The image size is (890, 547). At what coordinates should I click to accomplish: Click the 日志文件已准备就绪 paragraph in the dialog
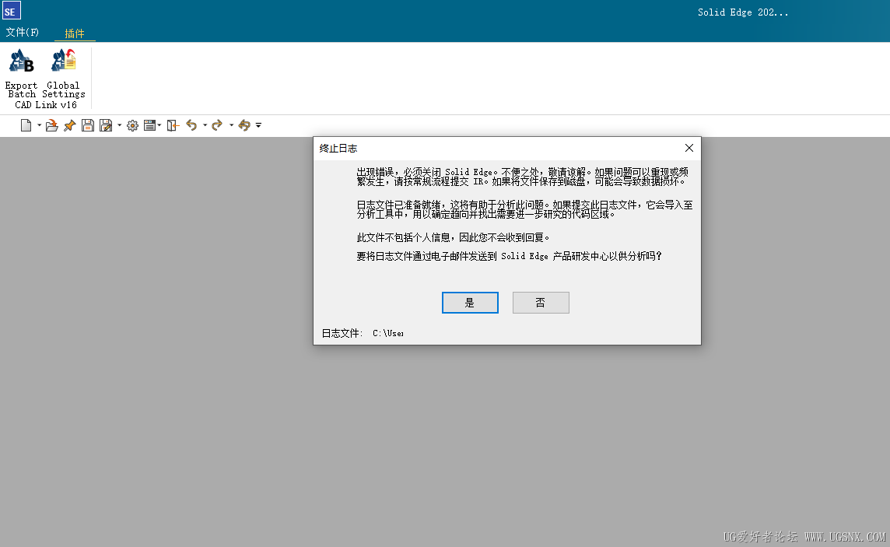[x=524, y=209]
